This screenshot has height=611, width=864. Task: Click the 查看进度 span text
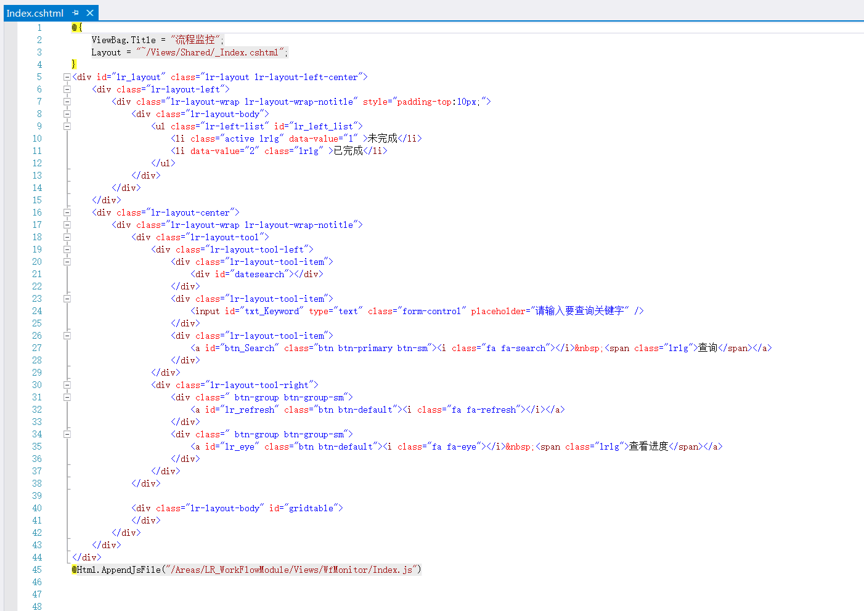[648, 447]
